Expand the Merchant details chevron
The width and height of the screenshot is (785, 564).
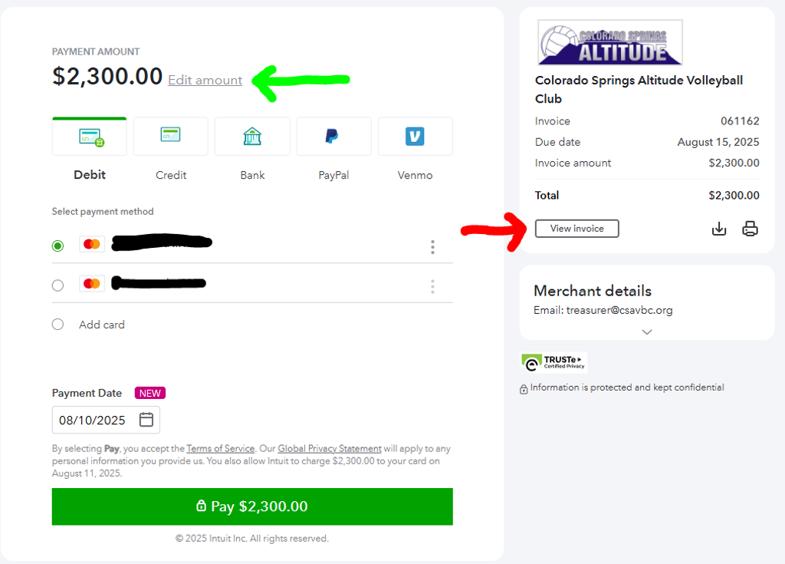tap(647, 332)
